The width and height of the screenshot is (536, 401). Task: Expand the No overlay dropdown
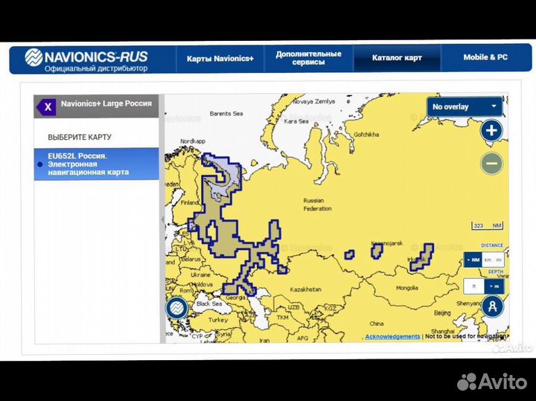click(x=465, y=106)
